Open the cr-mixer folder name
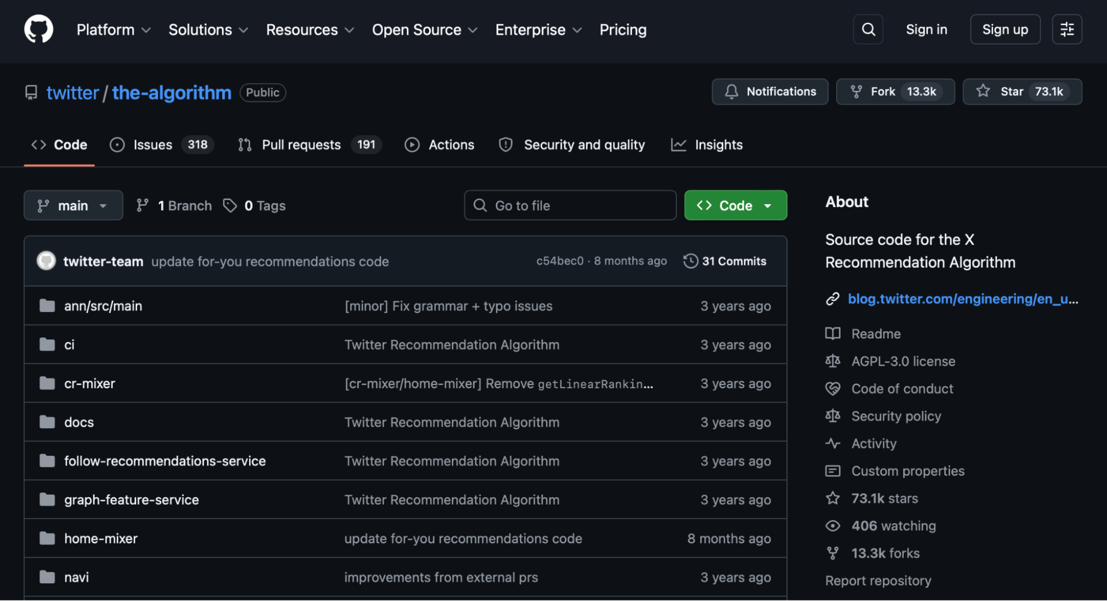 tap(90, 383)
